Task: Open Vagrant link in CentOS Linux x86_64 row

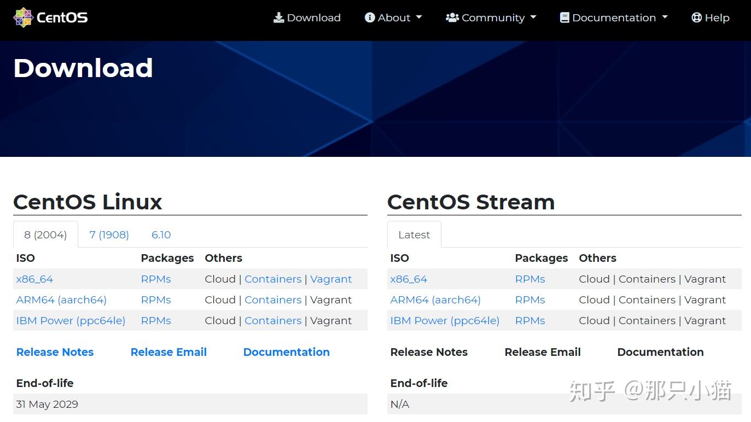Action: click(x=331, y=279)
